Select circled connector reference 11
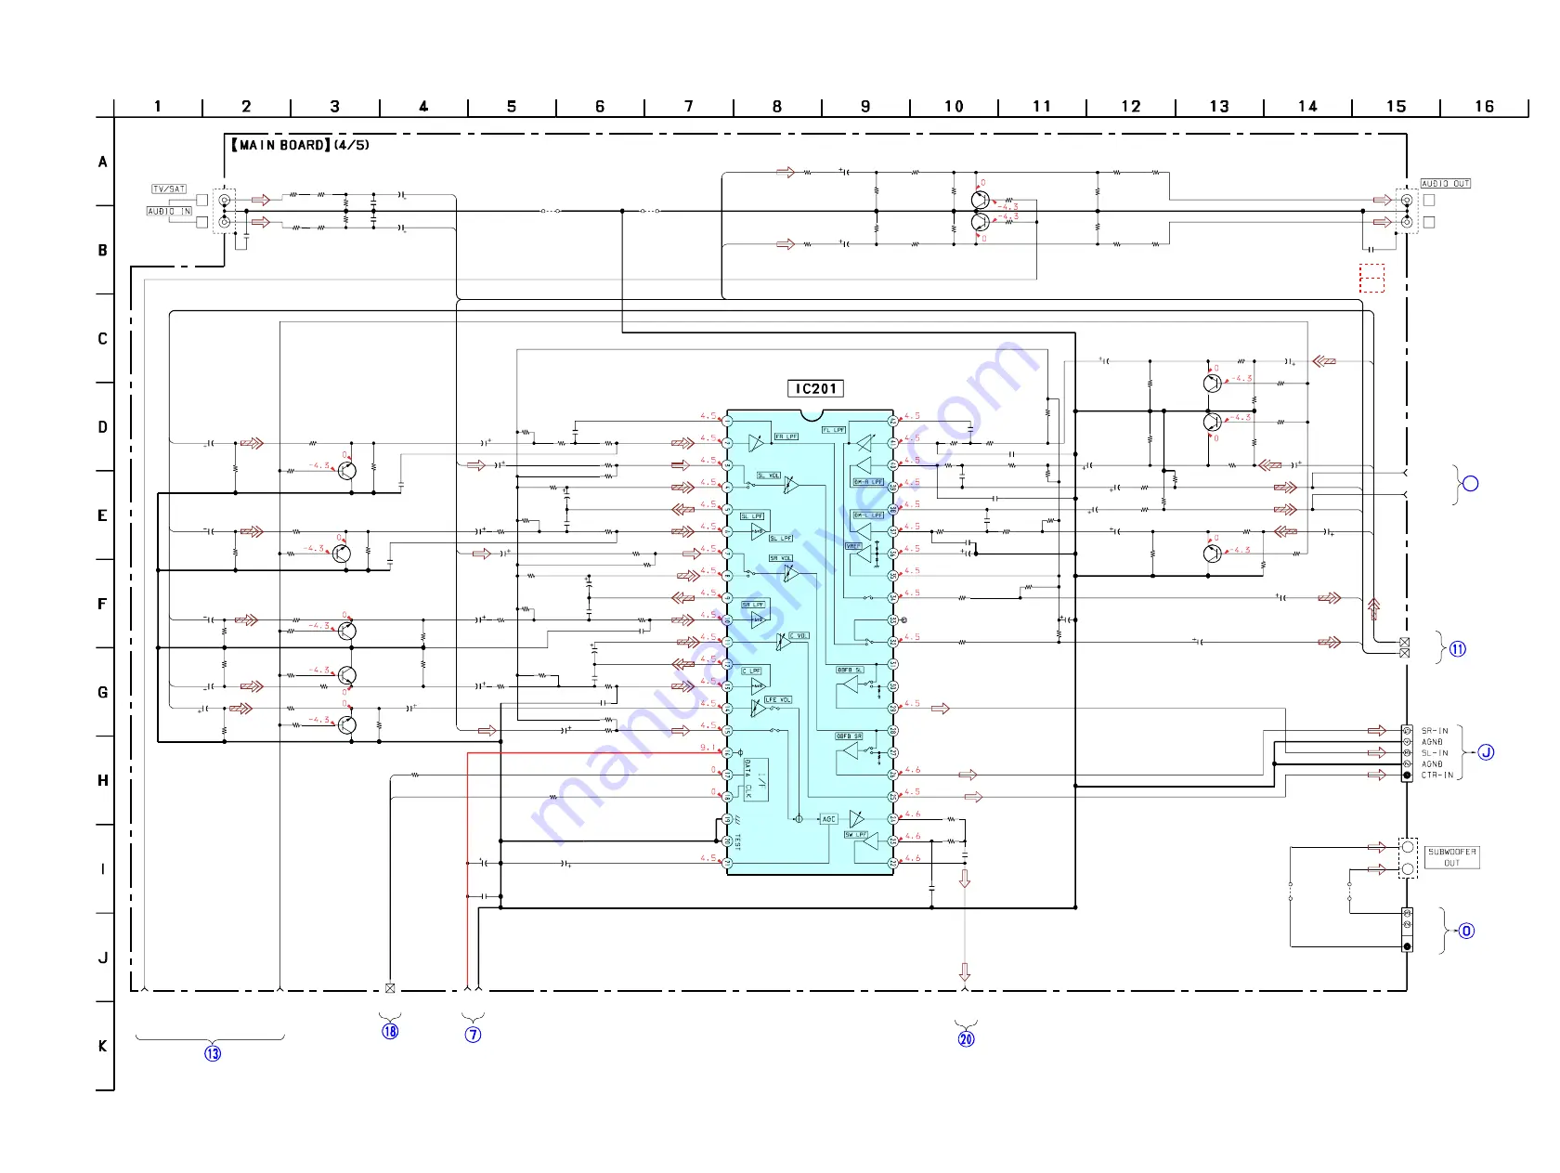The height and width of the screenshot is (1173, 1560). (1458, 649)
